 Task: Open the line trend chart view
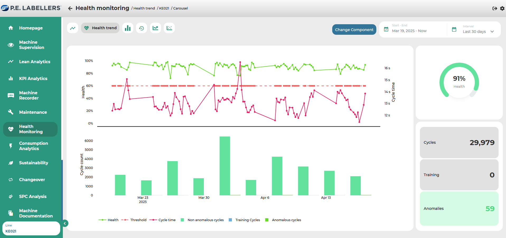73,28
